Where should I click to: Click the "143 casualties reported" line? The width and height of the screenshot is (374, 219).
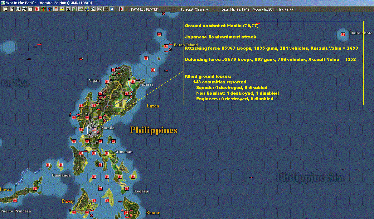pyautogui.click(x=219, y=82)
